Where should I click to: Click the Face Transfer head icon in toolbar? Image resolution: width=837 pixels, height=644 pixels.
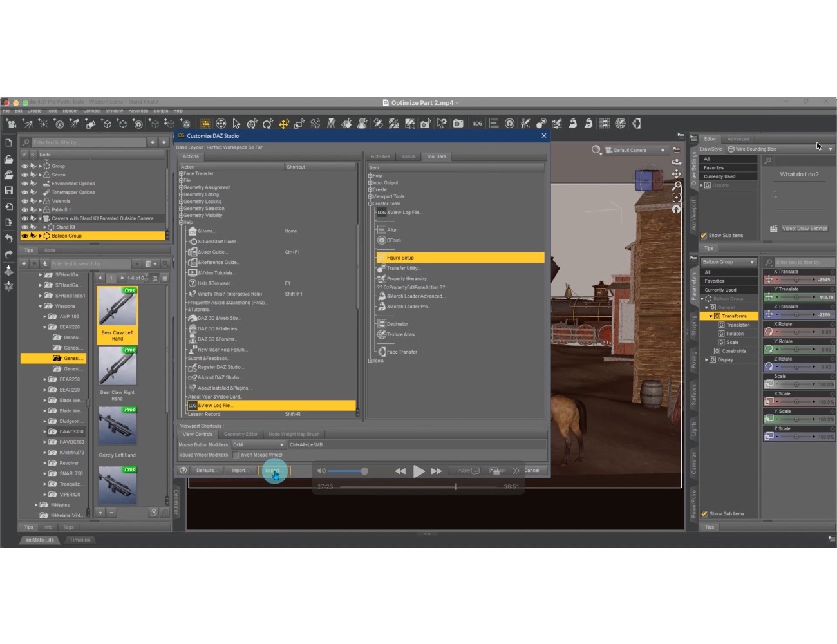tap(636, 124)
